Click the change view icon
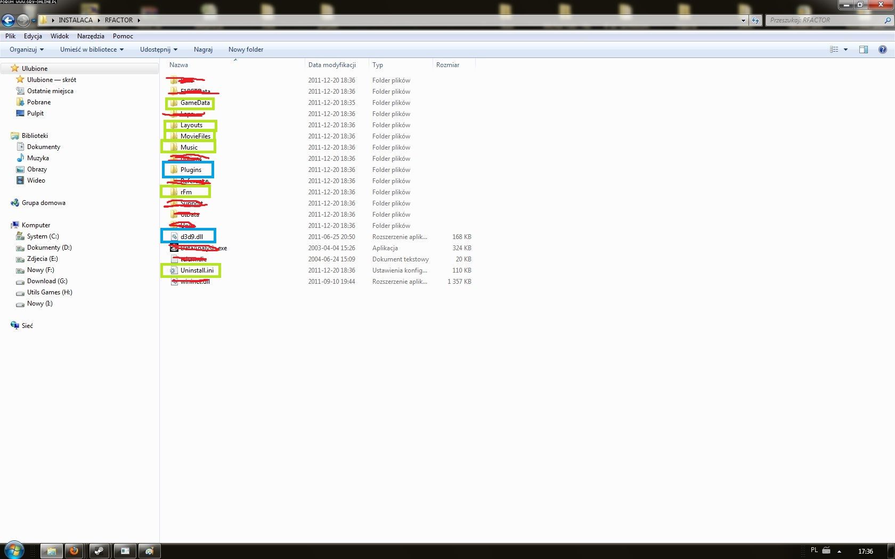Screen dimensions: 895x559 [x=834, y=50]
